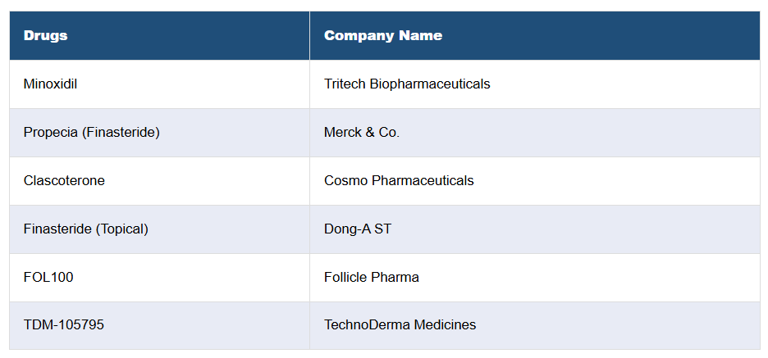Click the "(Topical)" text in the Drugs column
The width and height of the screenshot is (768, 358).
coord(122,229)
